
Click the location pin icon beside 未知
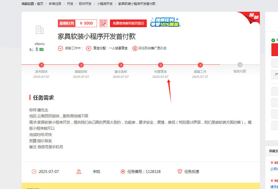[x=79, y=172]
